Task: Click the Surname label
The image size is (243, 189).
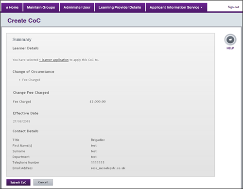Action: [18, 151]
